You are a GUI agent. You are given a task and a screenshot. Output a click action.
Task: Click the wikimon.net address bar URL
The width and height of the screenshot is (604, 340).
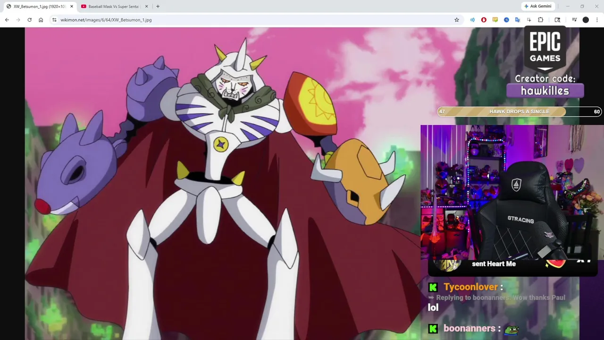coord(106,20)
